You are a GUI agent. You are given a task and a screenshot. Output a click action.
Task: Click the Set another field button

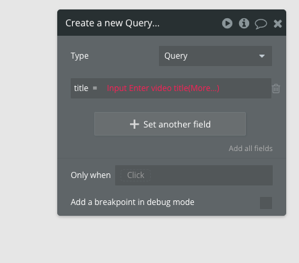pyautogui.click(x=170, y=124)
